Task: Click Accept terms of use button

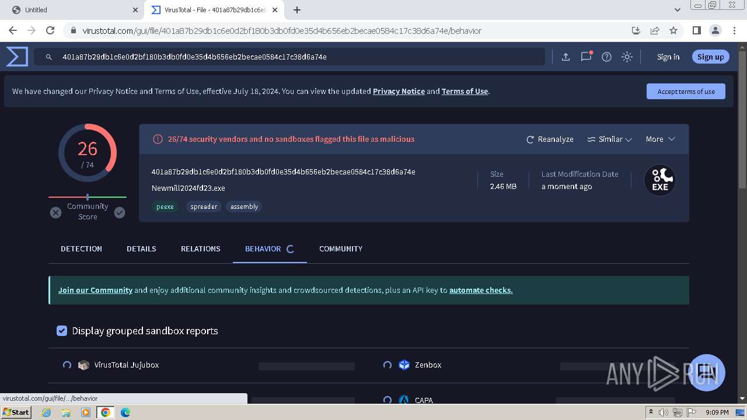Action: 686,92
